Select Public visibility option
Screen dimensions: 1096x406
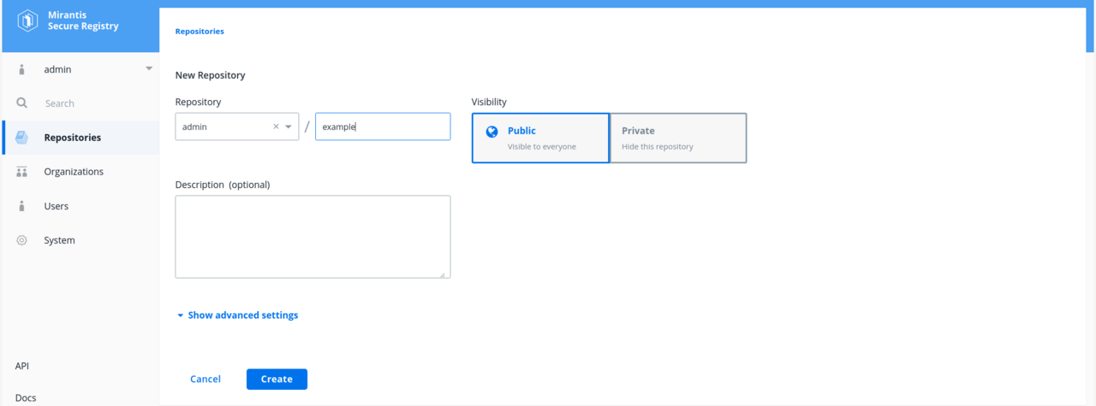coord(540,138)
